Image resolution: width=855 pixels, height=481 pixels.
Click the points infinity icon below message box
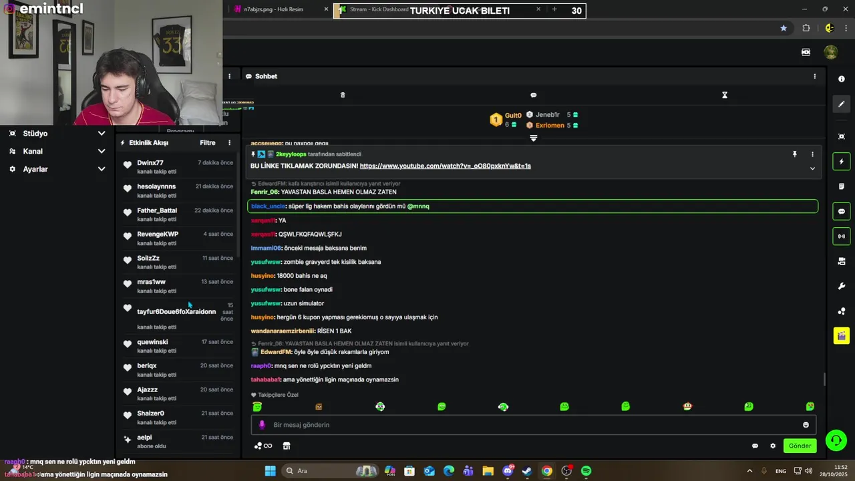tap(263, 446)
